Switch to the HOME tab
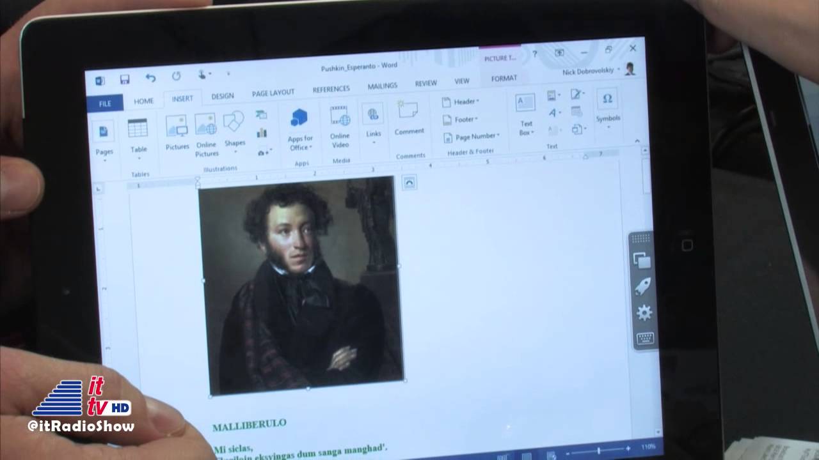Image resolution: width=819 pixels, height=460 pixels. pyautogui.click(x=143, y=101)
